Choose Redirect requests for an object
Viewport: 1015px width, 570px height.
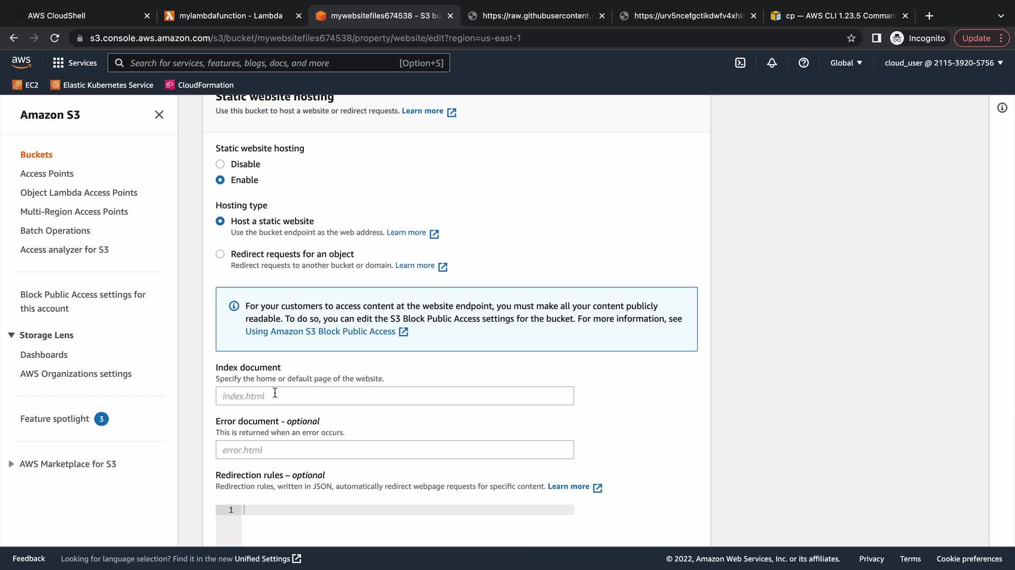pyautogui.click(x=220, y=254)
